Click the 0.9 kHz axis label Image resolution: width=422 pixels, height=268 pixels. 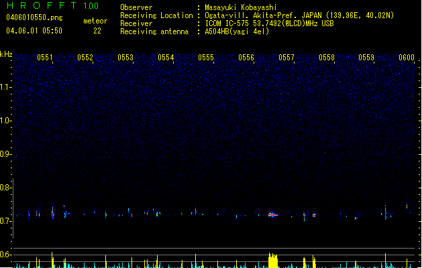tap(5, 154)
